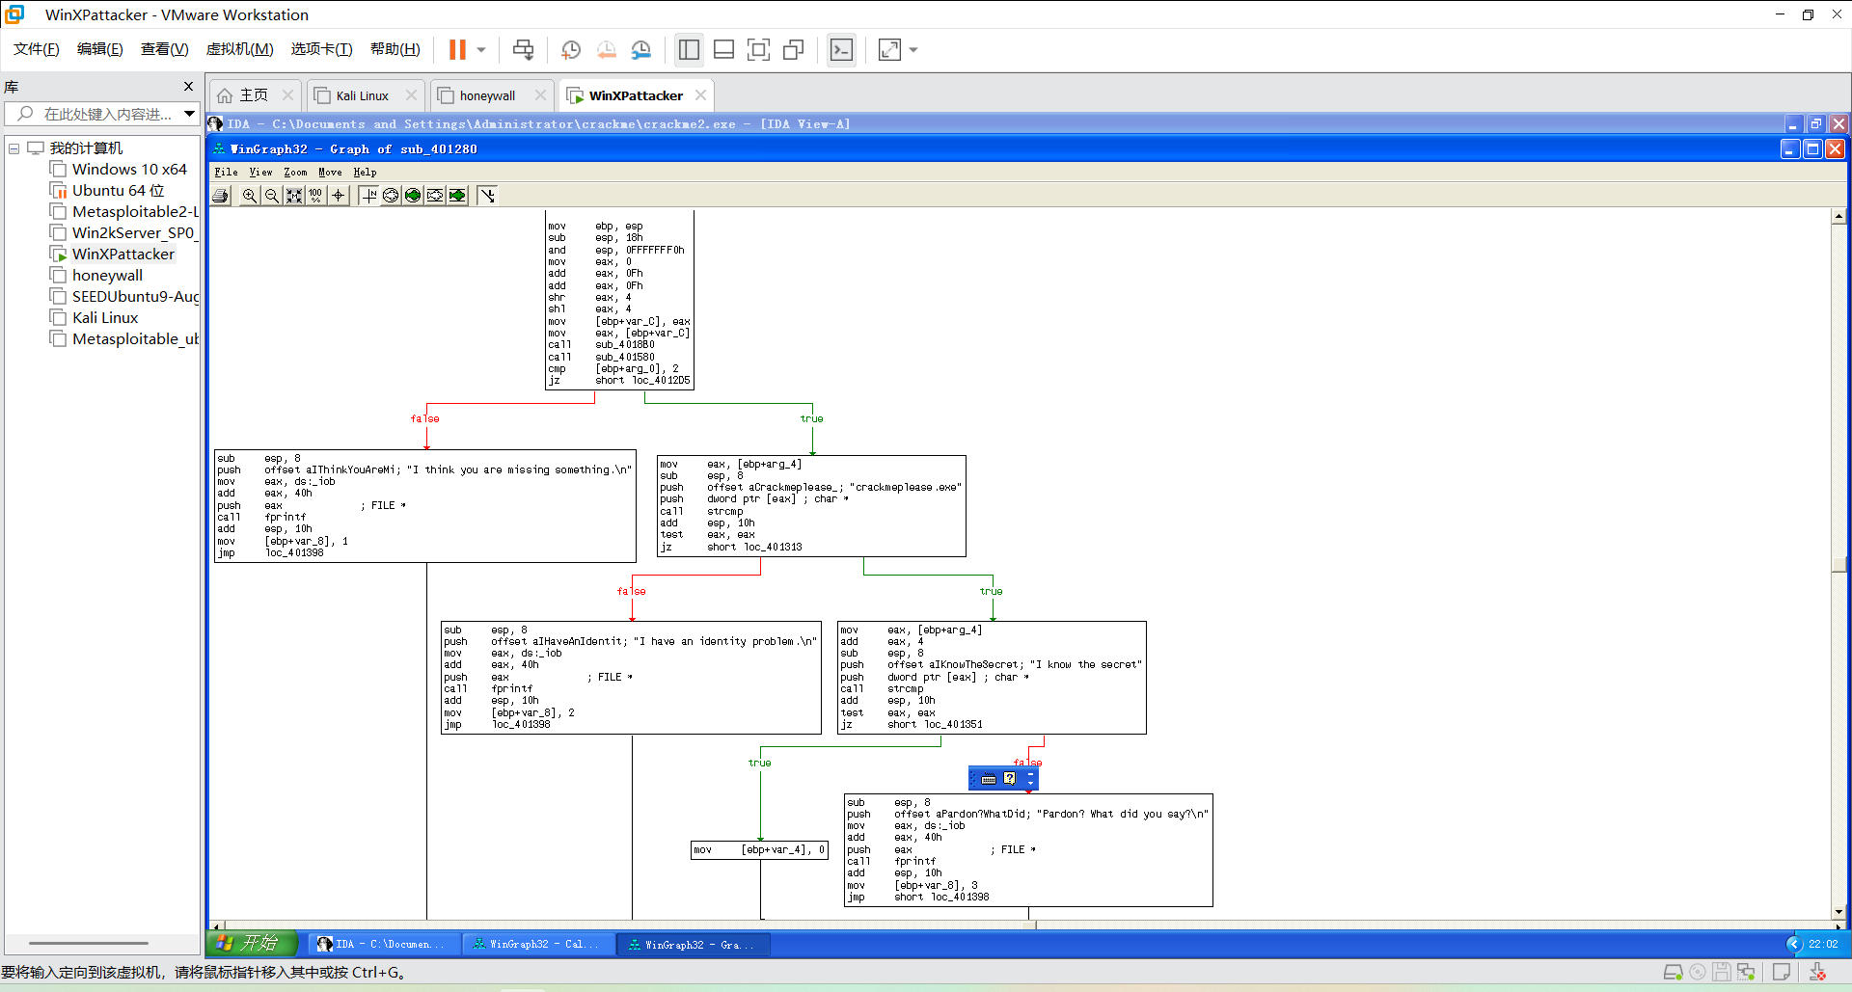This screenshot has height=992, width=1852.
Task: Open the snapshot manager
Action: (640, 49)
